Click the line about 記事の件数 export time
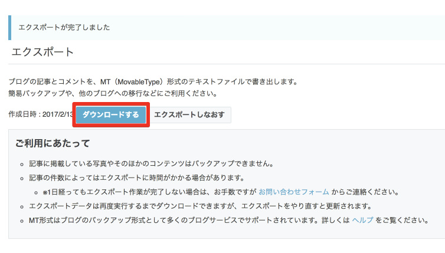The image size is (445, 253). pyautogui.click(x=137, y=178)
